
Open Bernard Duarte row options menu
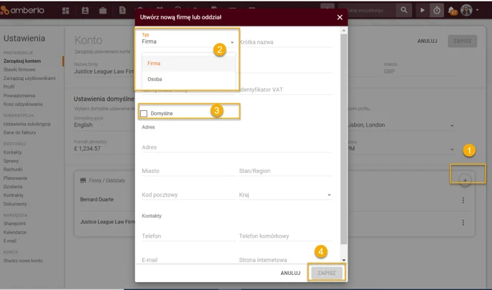coord(463,200)
